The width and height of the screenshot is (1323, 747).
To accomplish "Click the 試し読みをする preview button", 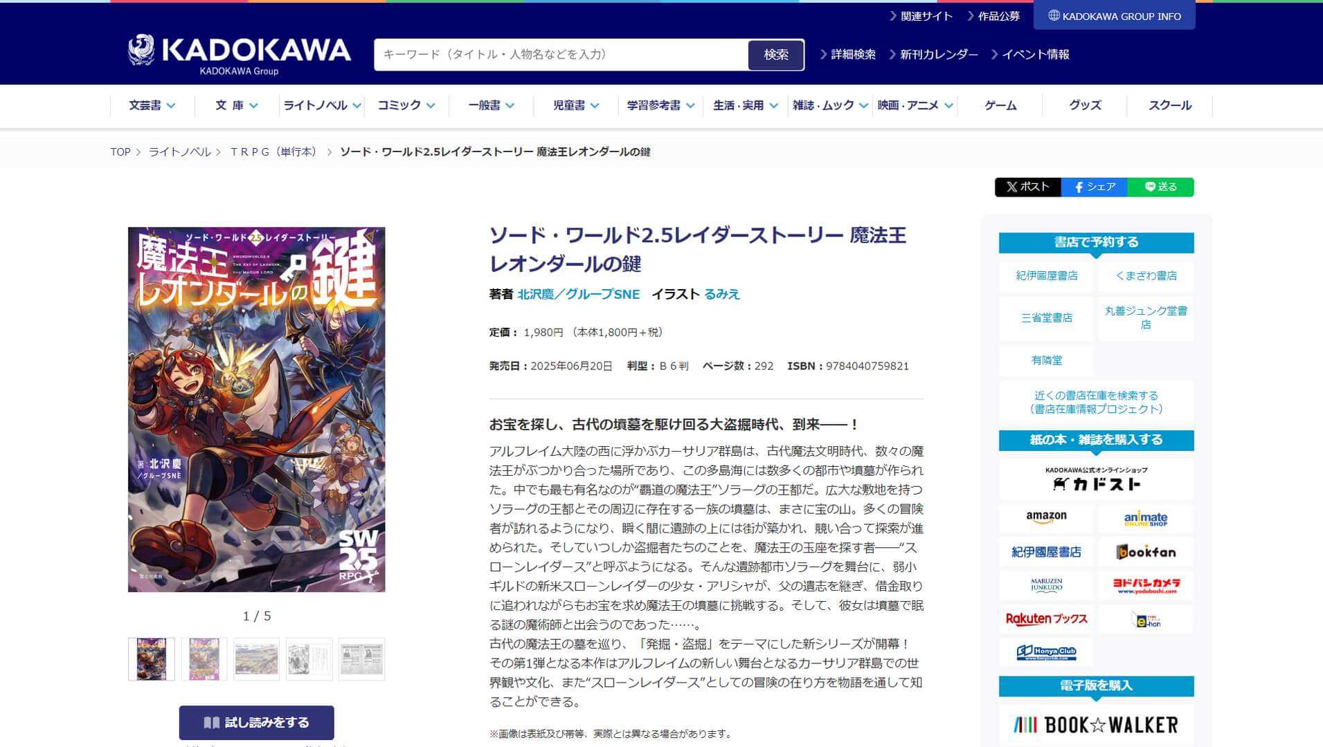I will tap(257, 723).
